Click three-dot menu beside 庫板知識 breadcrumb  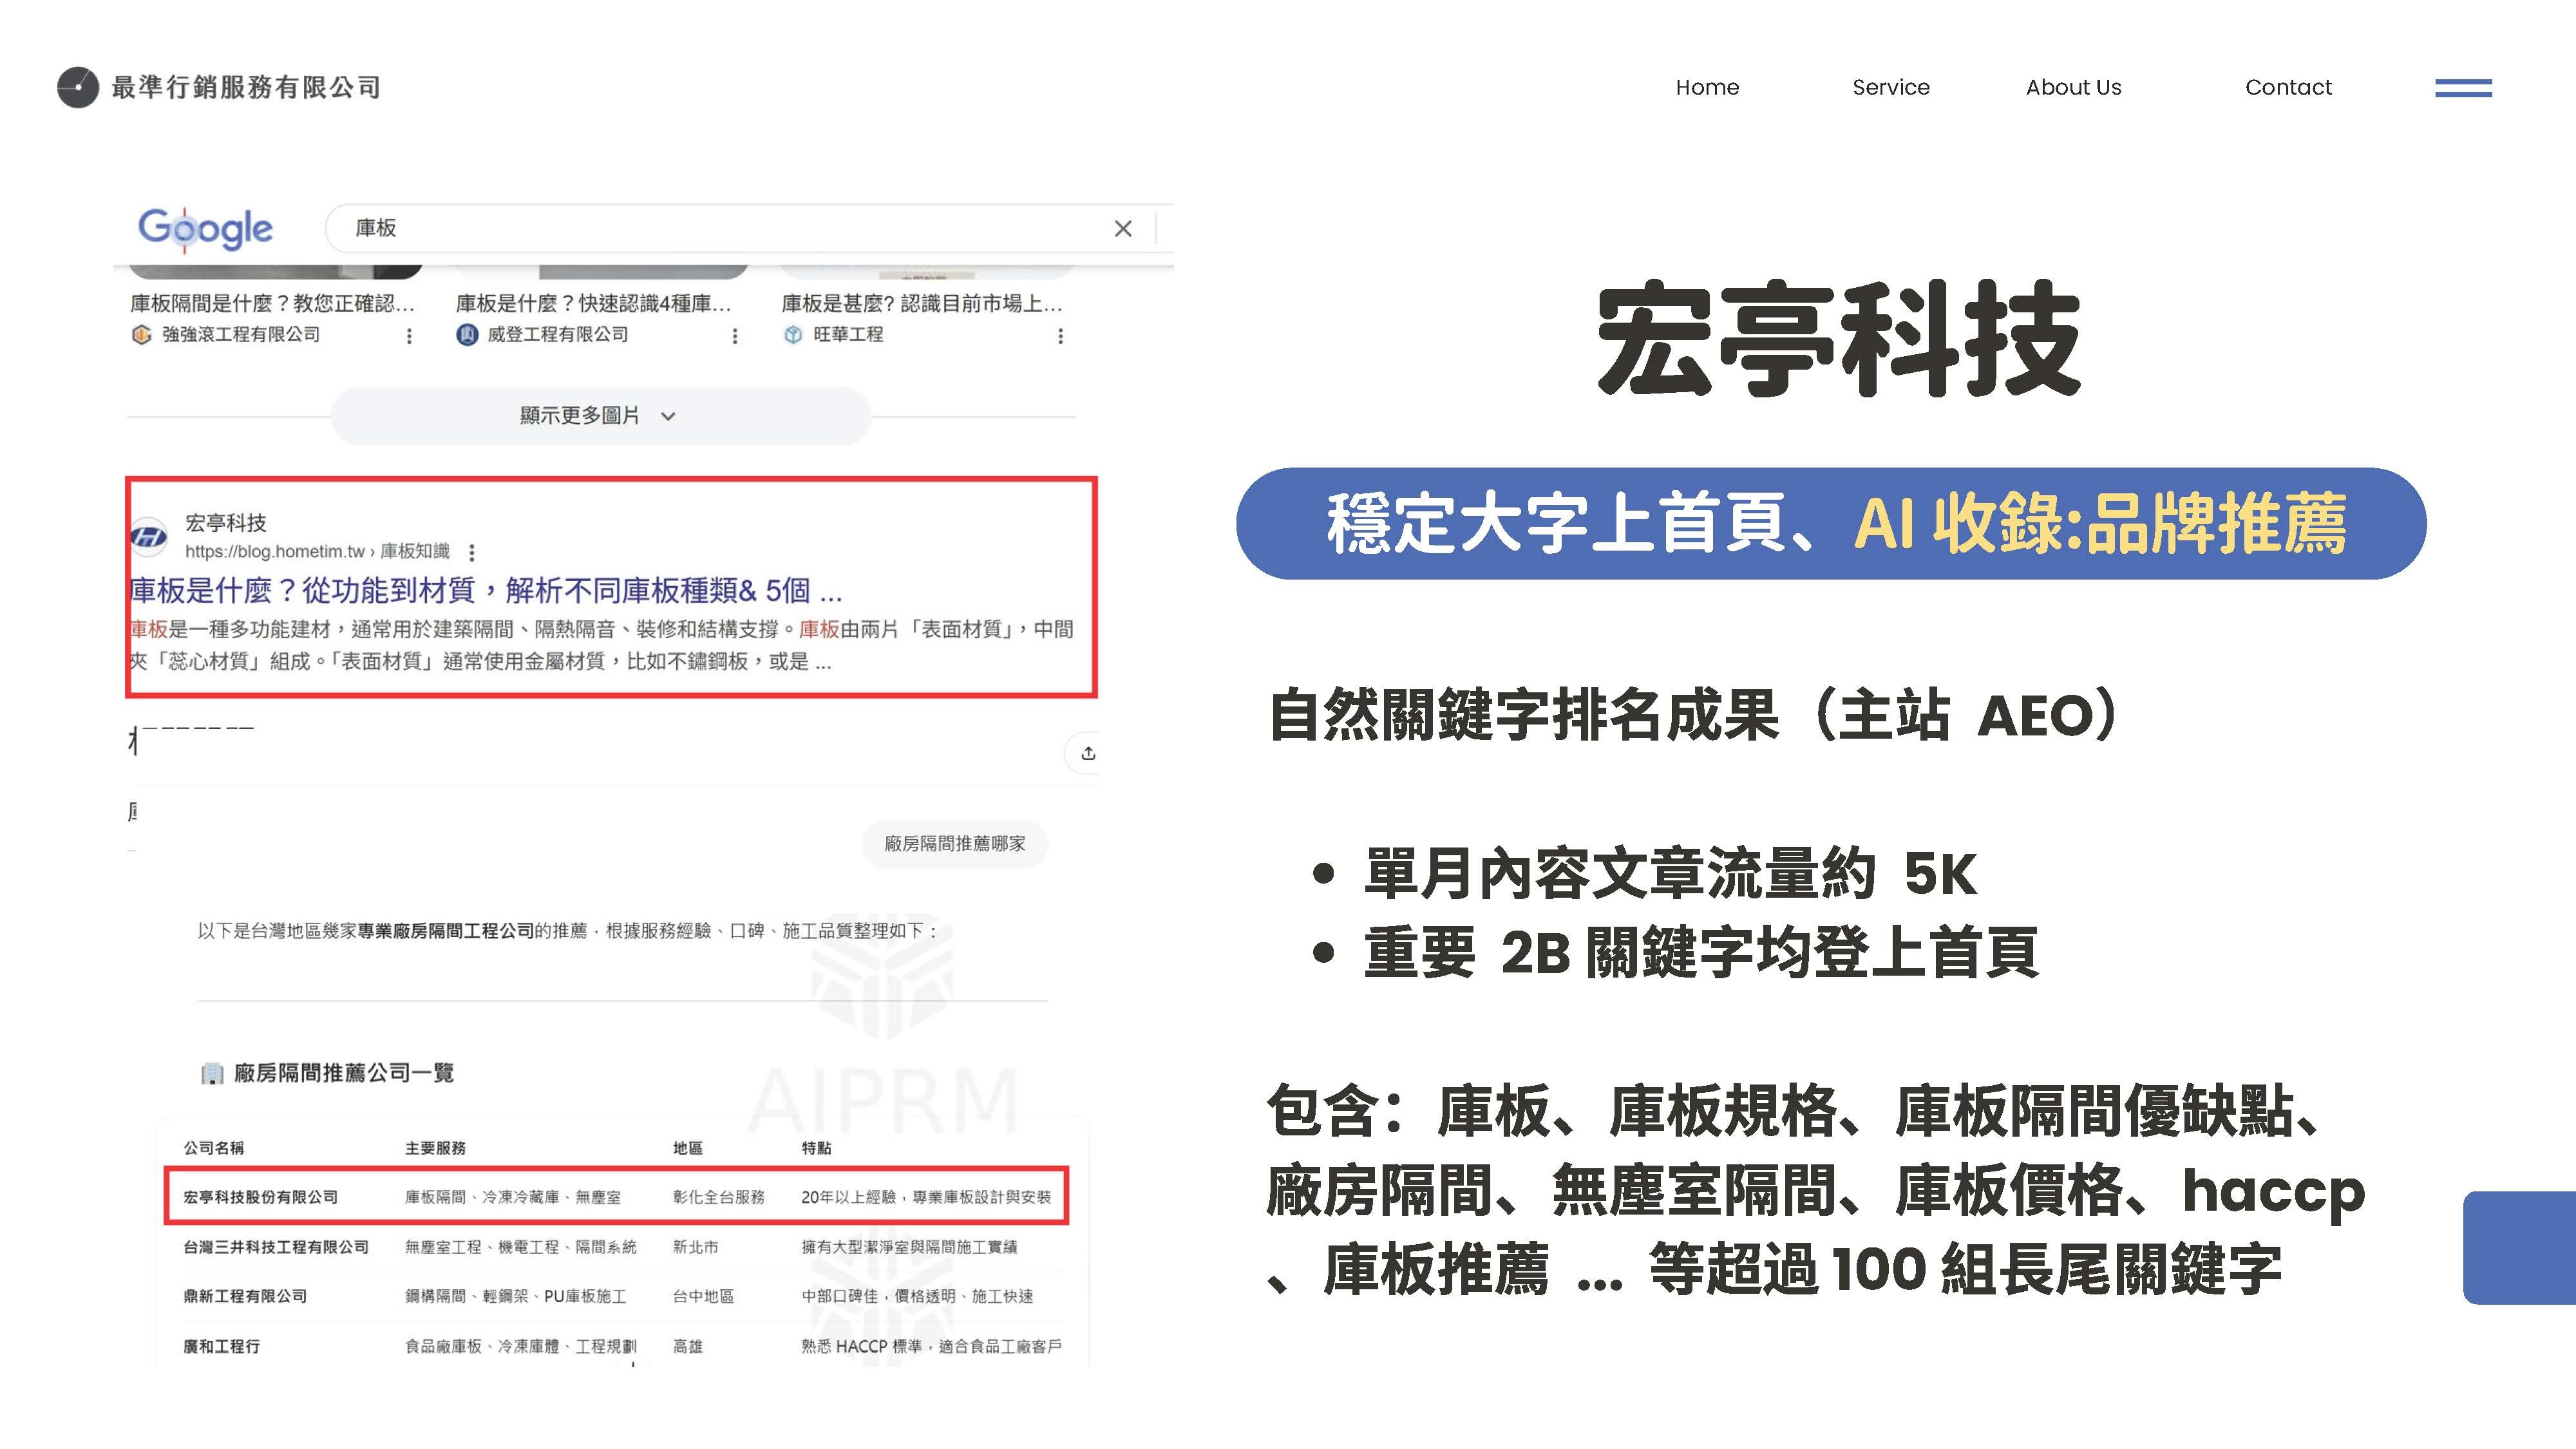coord(472,552)
